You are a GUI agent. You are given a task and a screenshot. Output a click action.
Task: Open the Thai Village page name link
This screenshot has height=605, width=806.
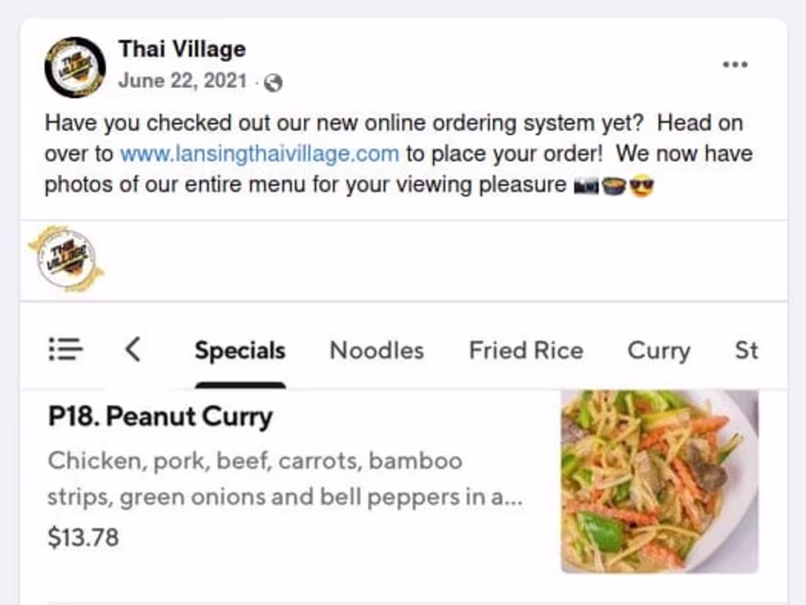coord(182,49)
